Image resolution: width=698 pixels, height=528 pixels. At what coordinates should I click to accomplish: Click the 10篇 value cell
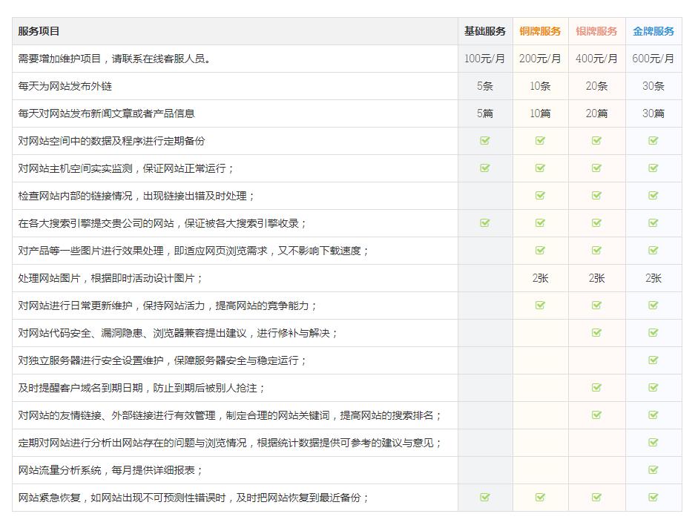(540, 113)
